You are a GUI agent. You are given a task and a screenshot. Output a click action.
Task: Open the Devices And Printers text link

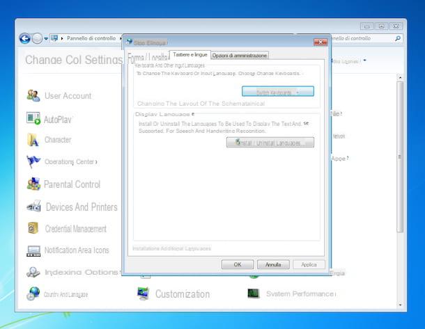(x=82, y=207)
